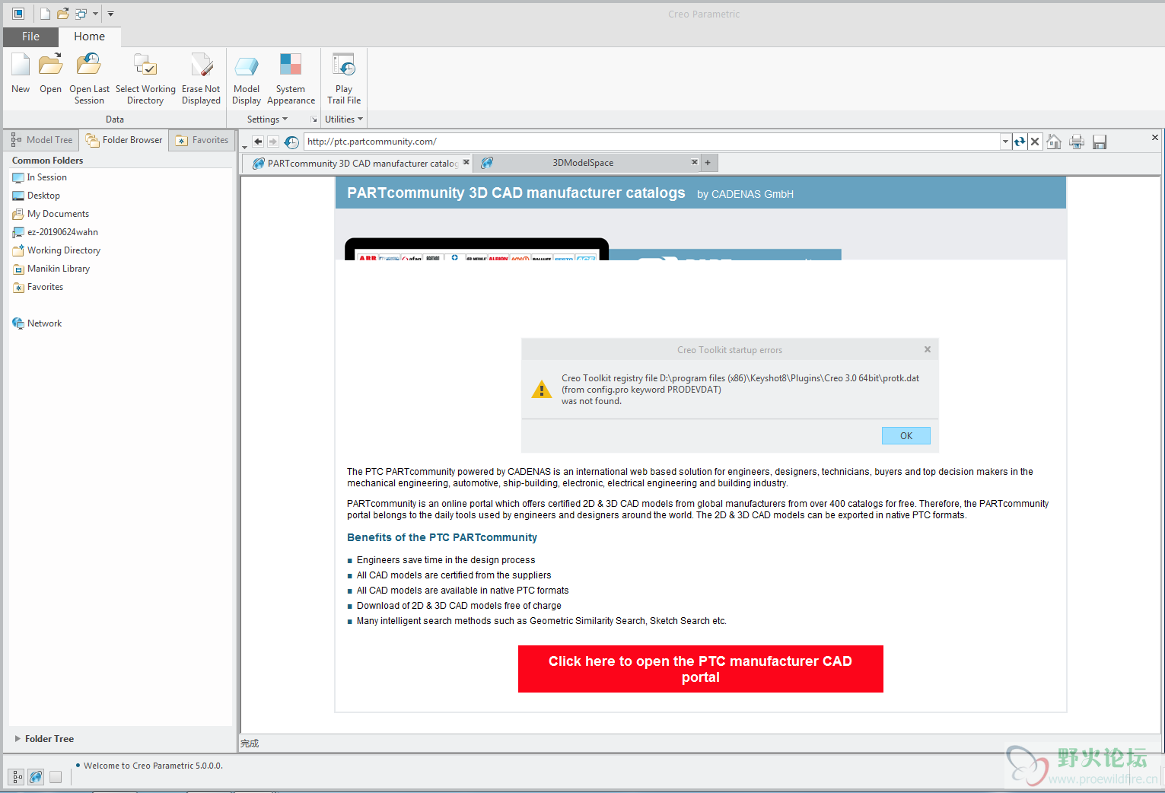Expand the Utilities group dropdown
The image size is (1165, 793).
(344, 119)
